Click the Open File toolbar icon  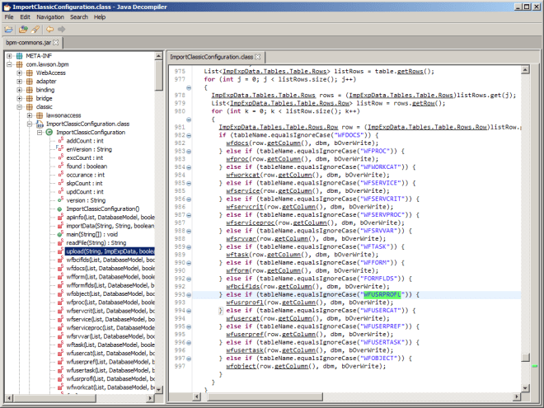pyautogui.click(x=9, y=29)
